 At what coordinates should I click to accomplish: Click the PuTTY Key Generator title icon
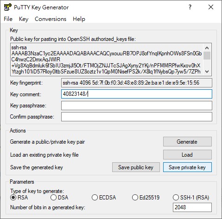point(8,7)
